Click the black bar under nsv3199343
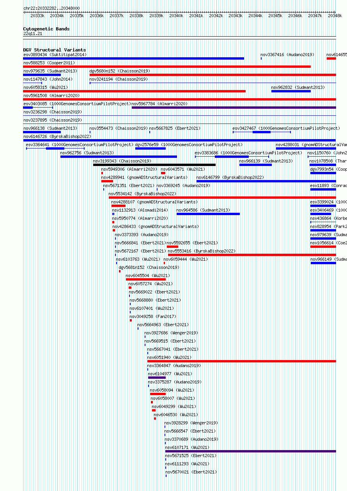Screen dimensions: 347x491 [x=154, y=165]
